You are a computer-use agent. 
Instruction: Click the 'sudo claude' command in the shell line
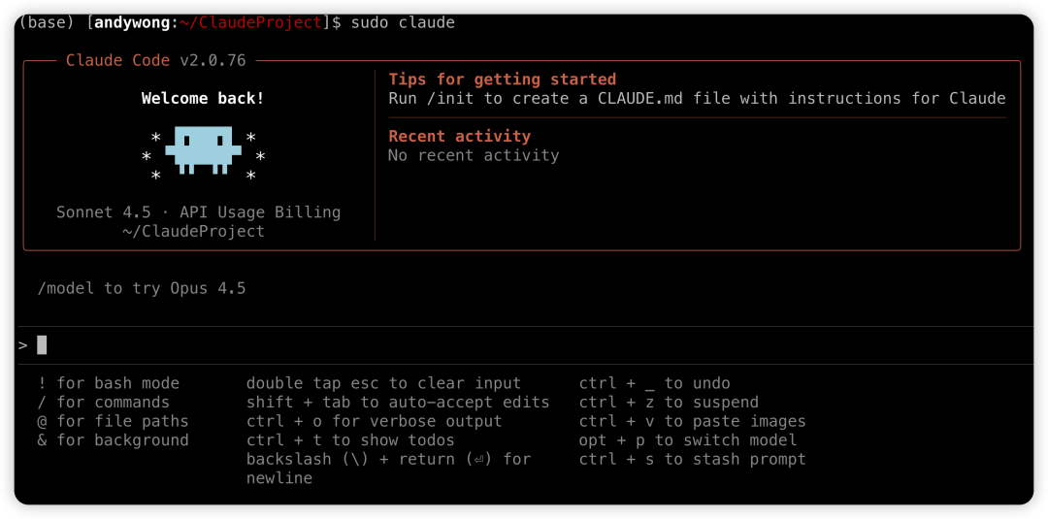pyautogui.click(x=403, y=22)
